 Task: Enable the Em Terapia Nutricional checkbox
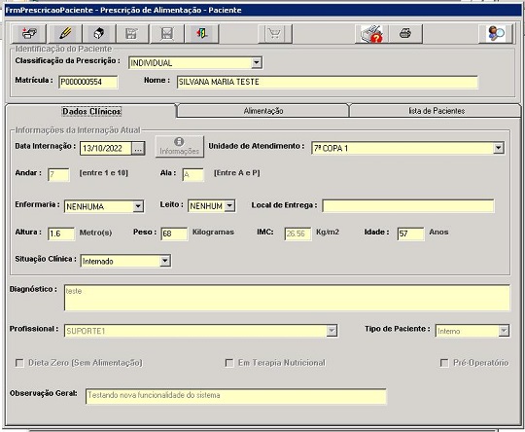point(229,363)
